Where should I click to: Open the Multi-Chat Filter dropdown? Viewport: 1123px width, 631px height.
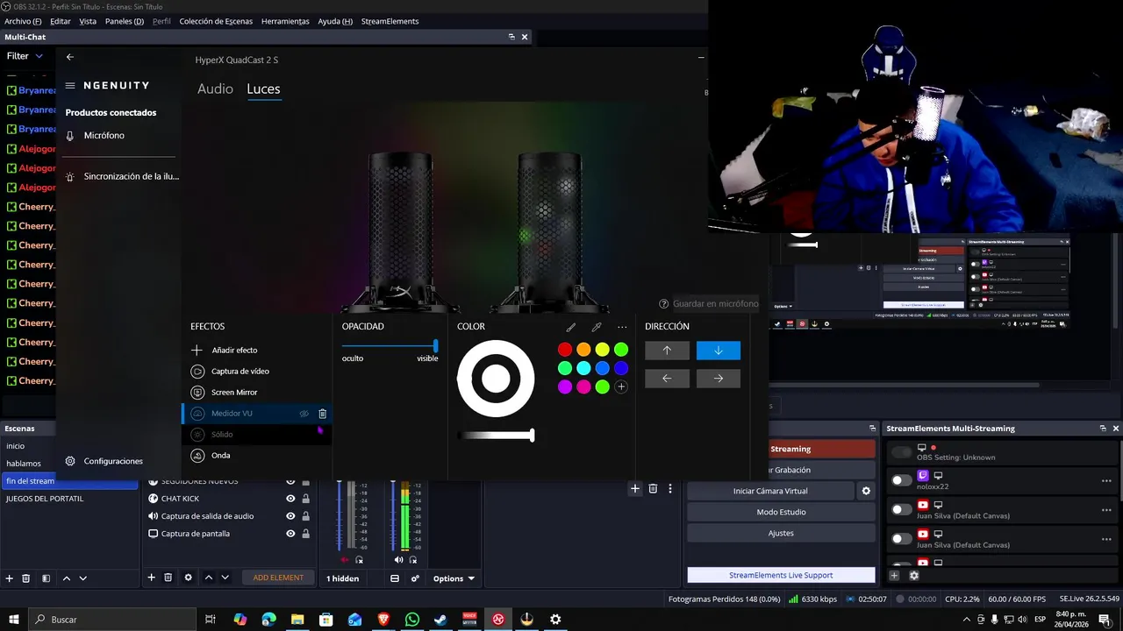[x=25, y=56]
